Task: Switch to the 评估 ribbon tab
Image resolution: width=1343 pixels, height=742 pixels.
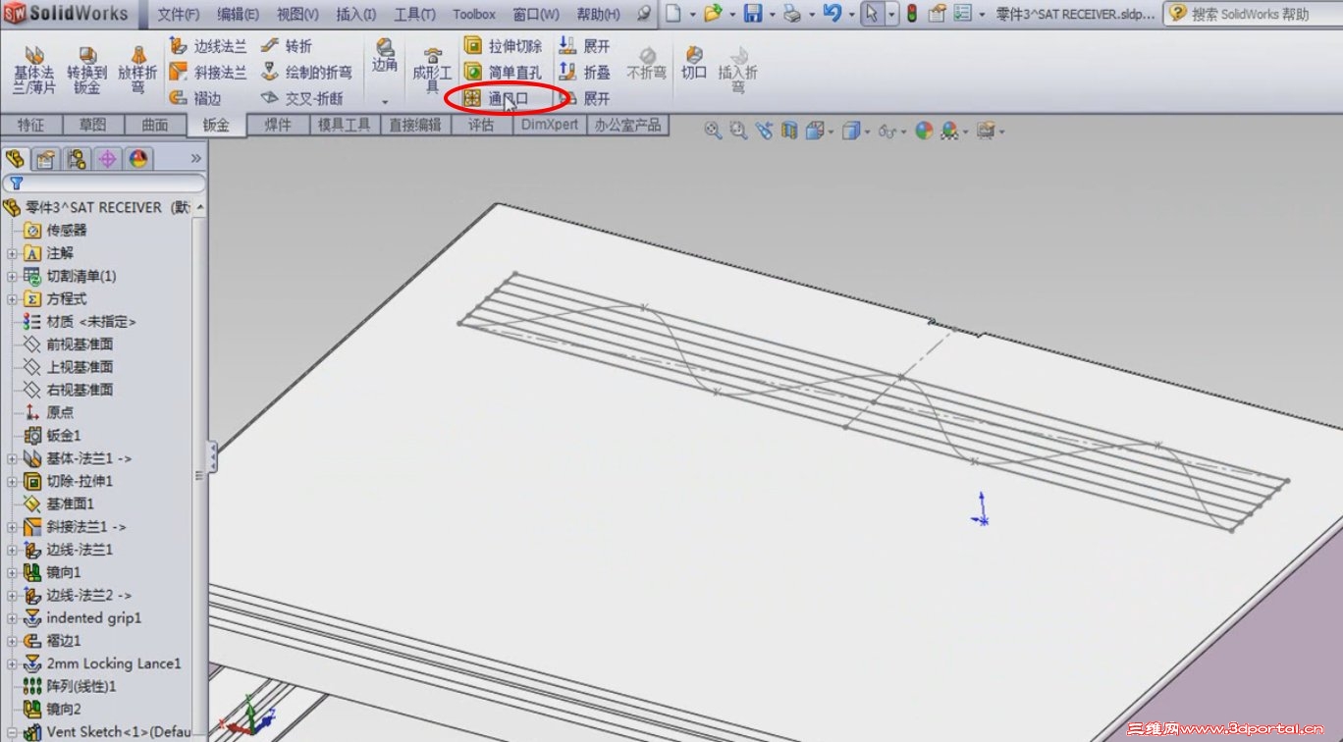Action: click(x=481, y=125)
